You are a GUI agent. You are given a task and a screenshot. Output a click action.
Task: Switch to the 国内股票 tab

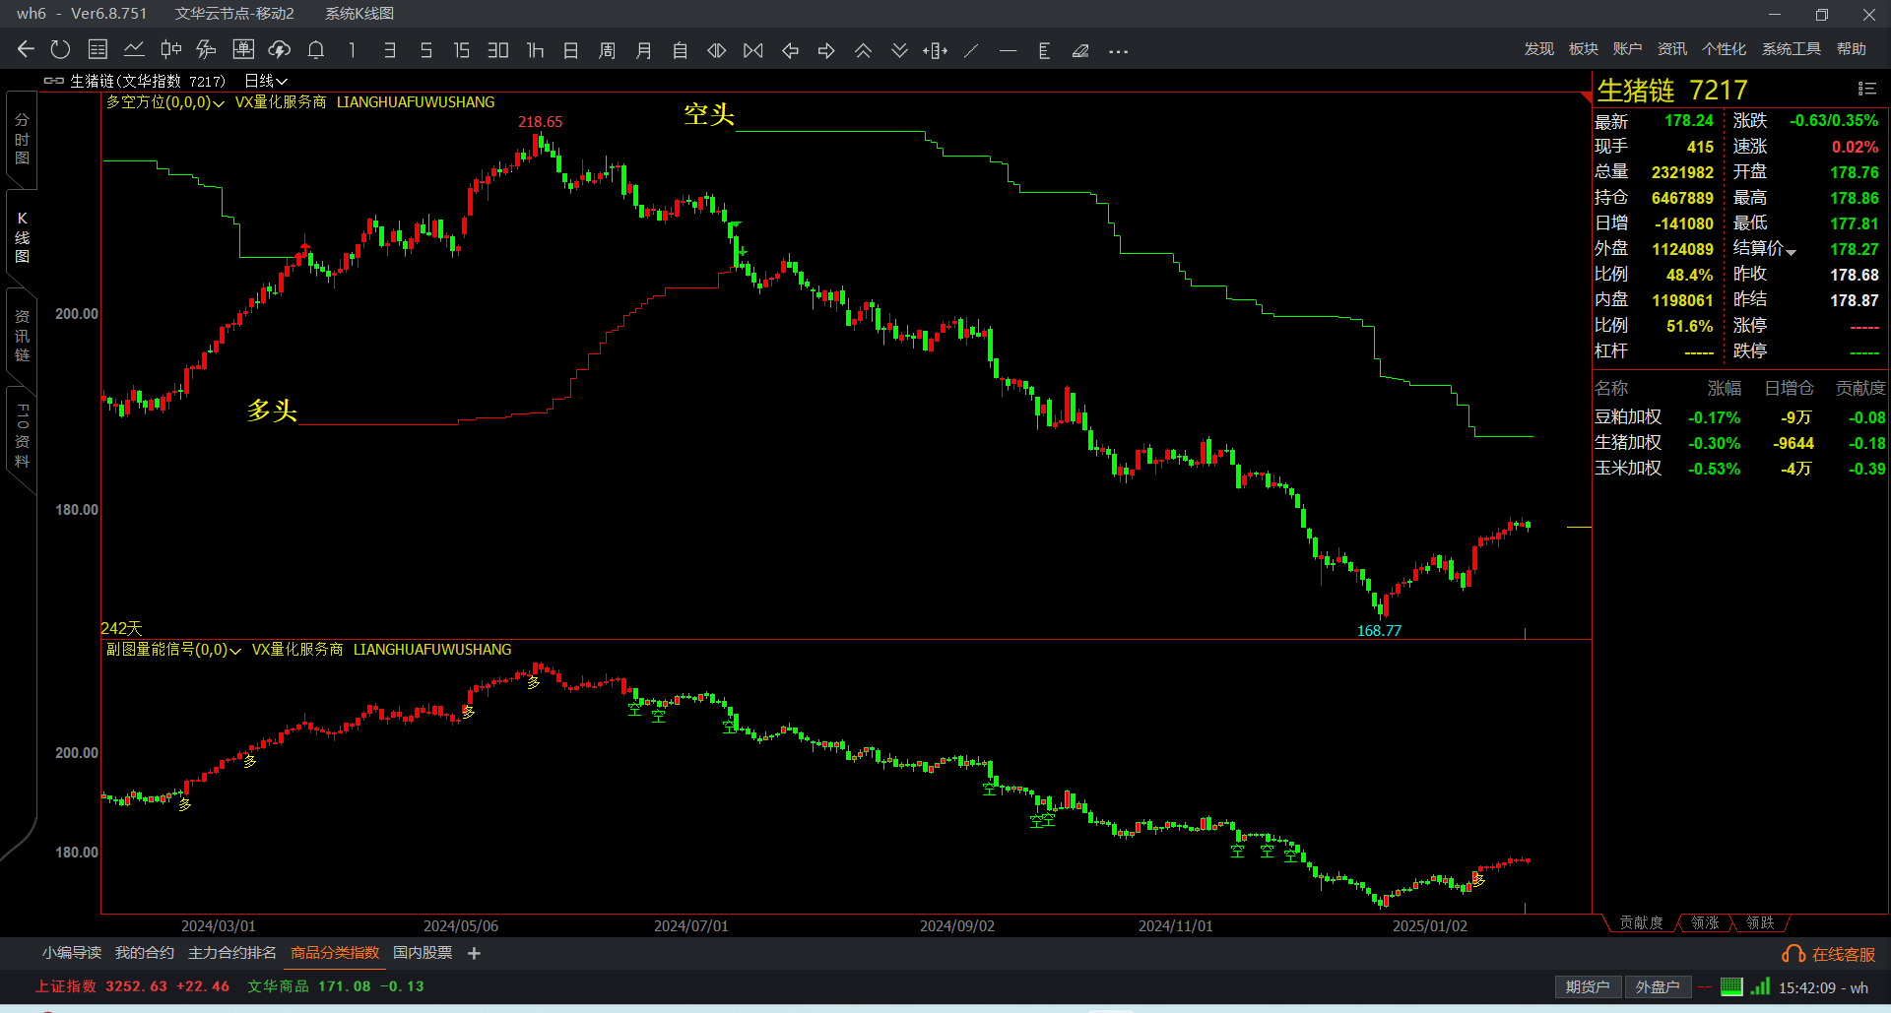pyautogui.click(x=423, y=953)
